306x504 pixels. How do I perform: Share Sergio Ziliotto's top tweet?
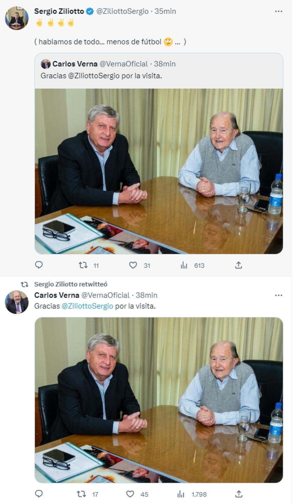pyautogui.click(x=239, y=265)
